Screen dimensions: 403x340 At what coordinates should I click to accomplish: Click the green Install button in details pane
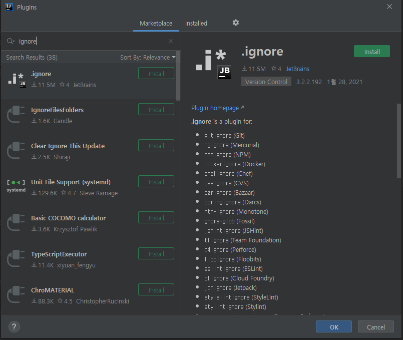[x=371, y=52]
